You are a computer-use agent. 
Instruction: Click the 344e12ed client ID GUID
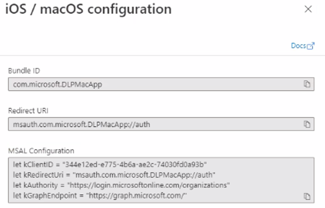[x=134, y=165]
